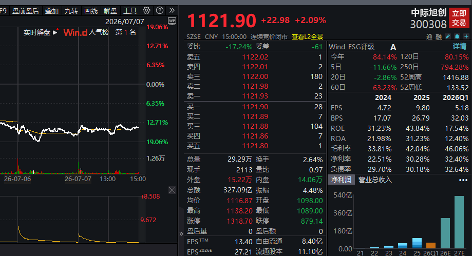Close the lower indicator panel with X
The image size is (472, 256).
(x=172, y=190)
